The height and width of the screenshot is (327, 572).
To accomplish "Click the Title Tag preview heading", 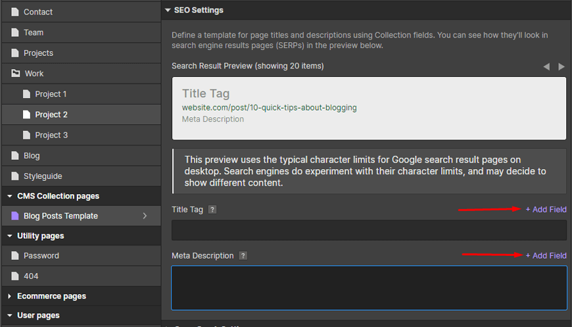I will [x=206, y=93].
